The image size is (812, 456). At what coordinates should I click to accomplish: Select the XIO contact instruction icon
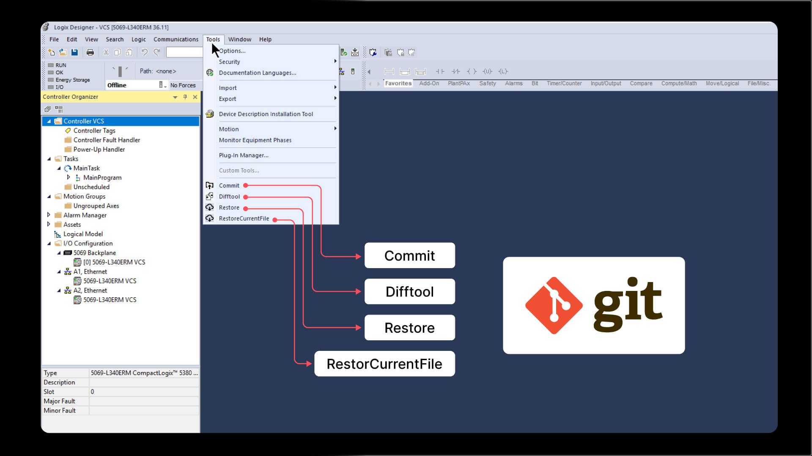456,71
